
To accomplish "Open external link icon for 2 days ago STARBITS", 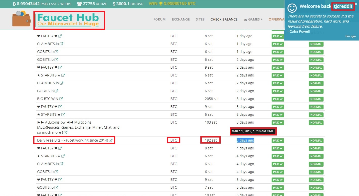I will click(x=63, y=75).
